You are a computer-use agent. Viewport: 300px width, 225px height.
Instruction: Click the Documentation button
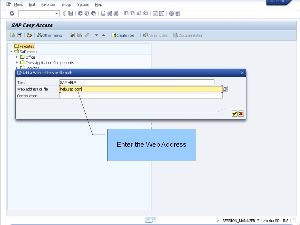tap(189, 35)
